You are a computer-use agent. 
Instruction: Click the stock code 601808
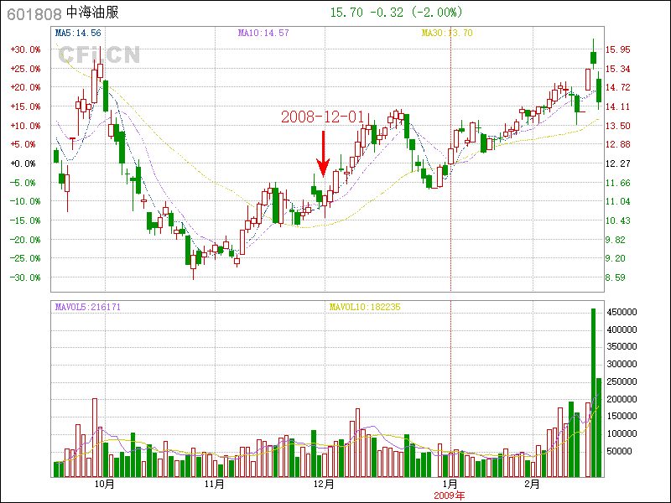33,13
